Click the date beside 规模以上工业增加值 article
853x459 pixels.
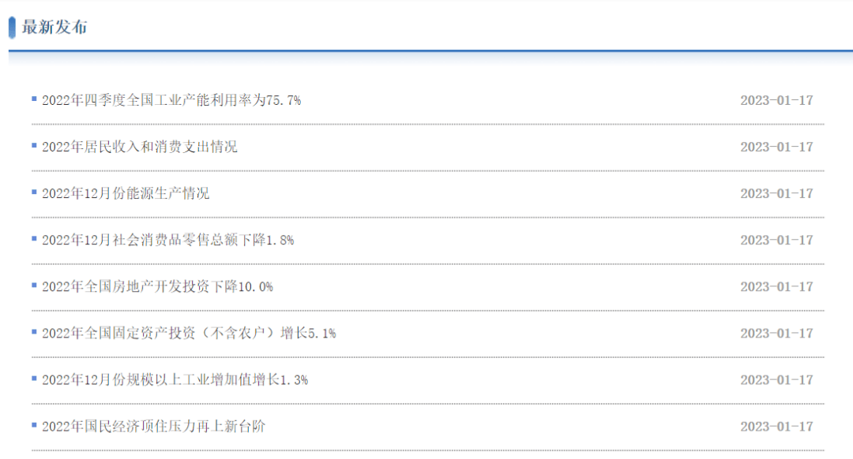tap(776, 380)
